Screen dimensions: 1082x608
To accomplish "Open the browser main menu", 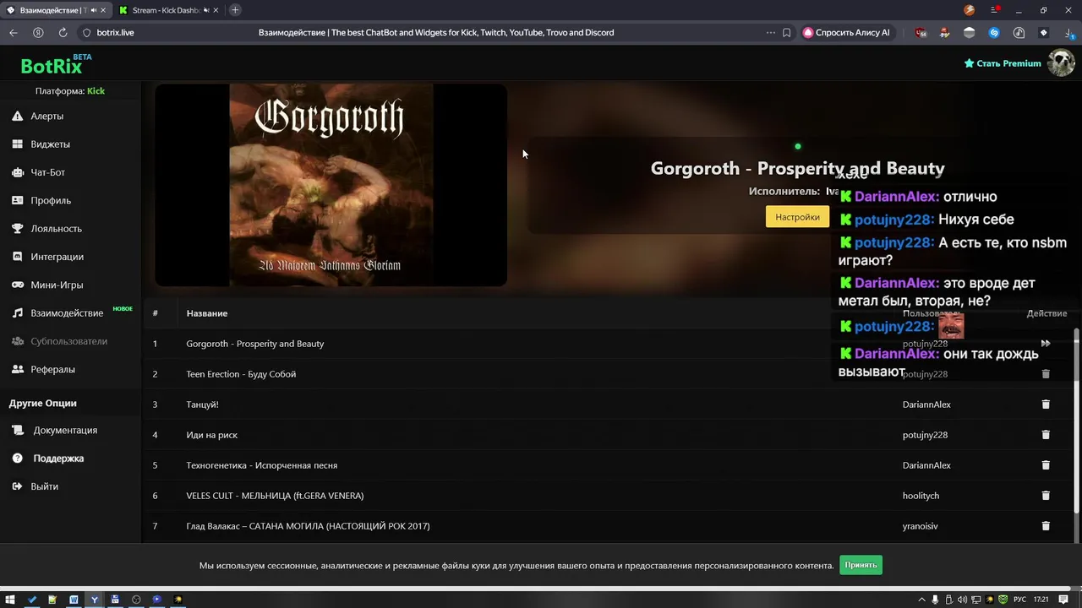I will pyautogui.click(x=994, y=10).
